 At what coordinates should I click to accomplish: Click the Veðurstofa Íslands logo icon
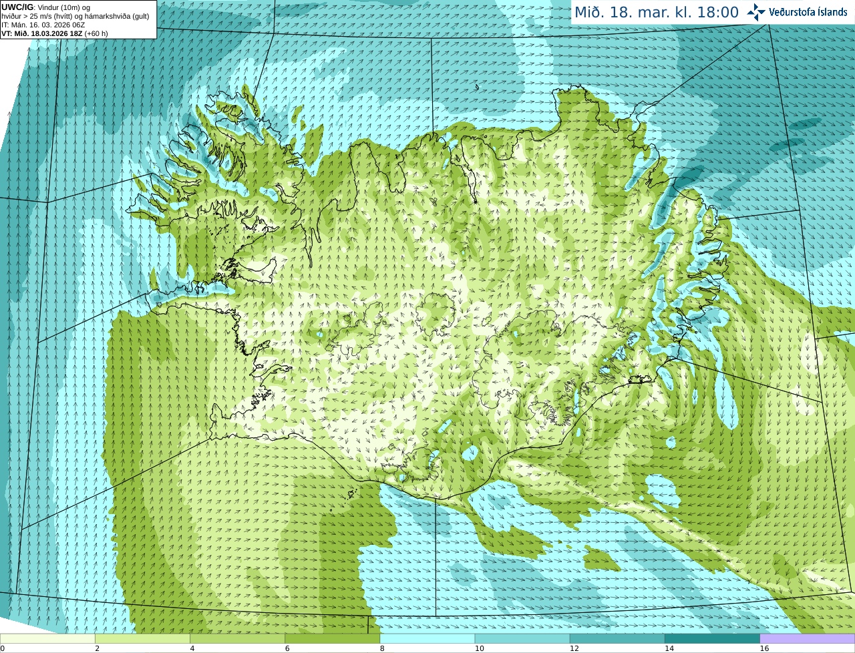click(x=756, y=12)
